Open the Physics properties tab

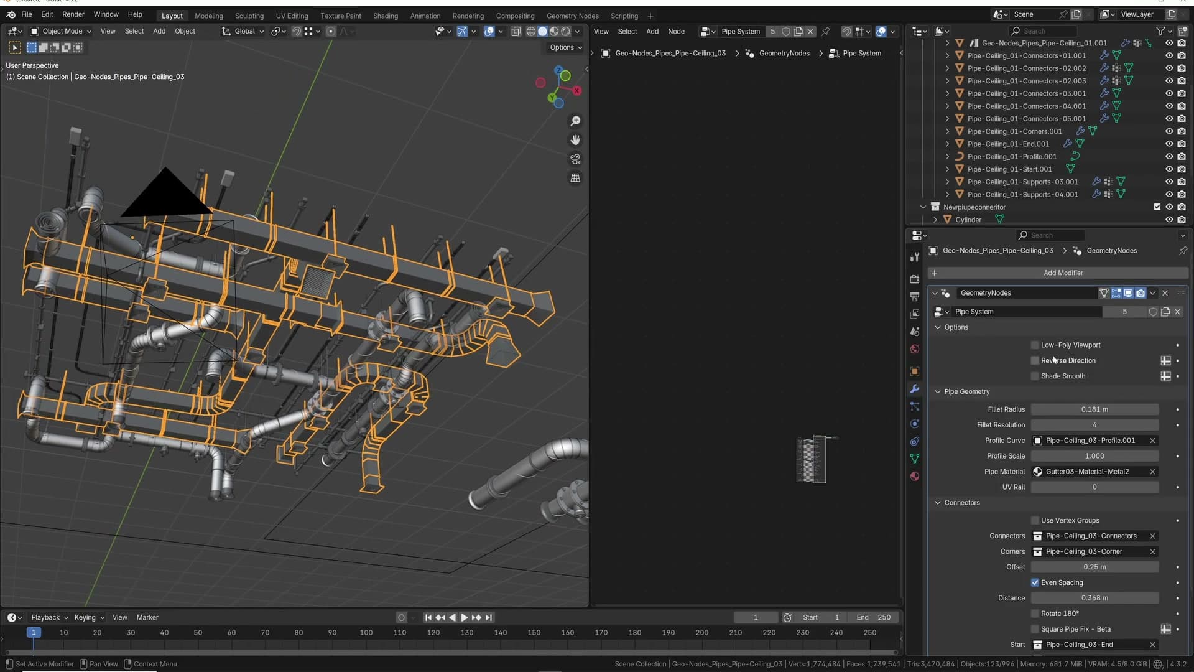click(x=914, y=423)
